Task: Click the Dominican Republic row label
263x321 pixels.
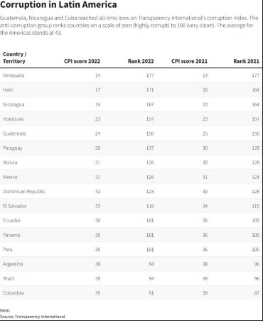Action: point(24,191)
